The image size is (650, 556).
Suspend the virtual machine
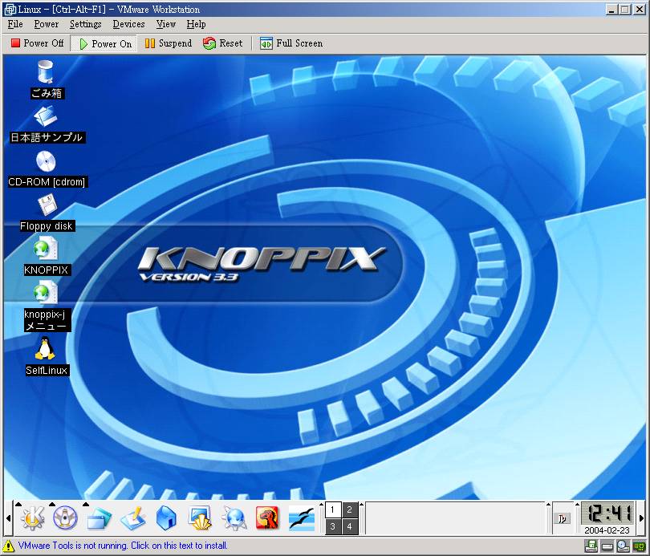[x=169, y=43]
